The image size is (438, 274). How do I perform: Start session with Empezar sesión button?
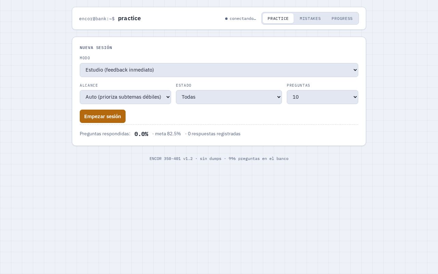coord(103,116)
